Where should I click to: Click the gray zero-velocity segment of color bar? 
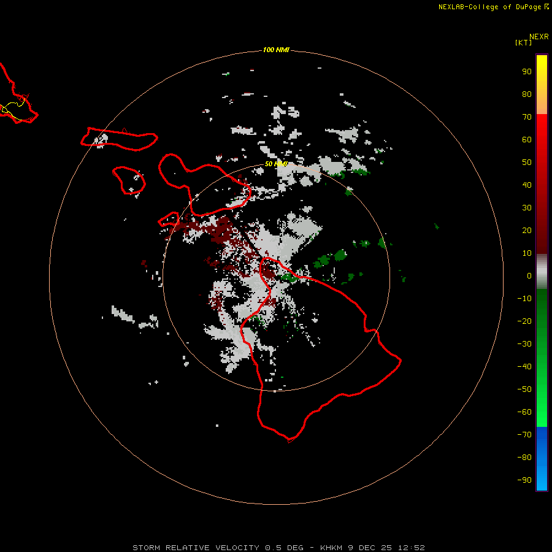(542, 272)
